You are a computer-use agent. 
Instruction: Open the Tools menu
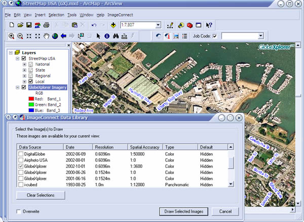coord(72,15)
